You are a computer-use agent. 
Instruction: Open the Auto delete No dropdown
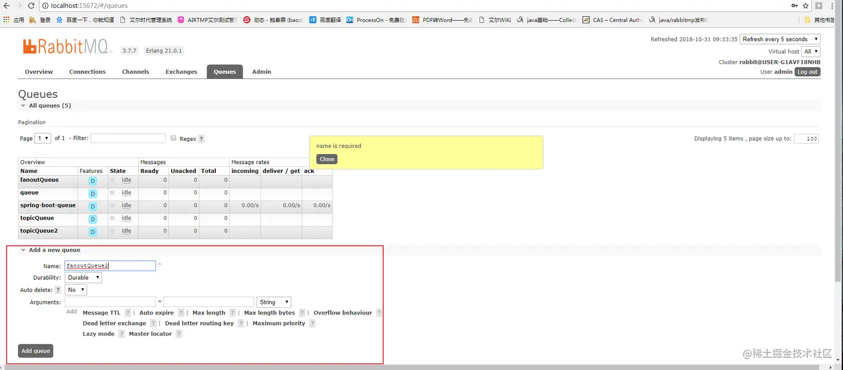(x=76, y=290)
